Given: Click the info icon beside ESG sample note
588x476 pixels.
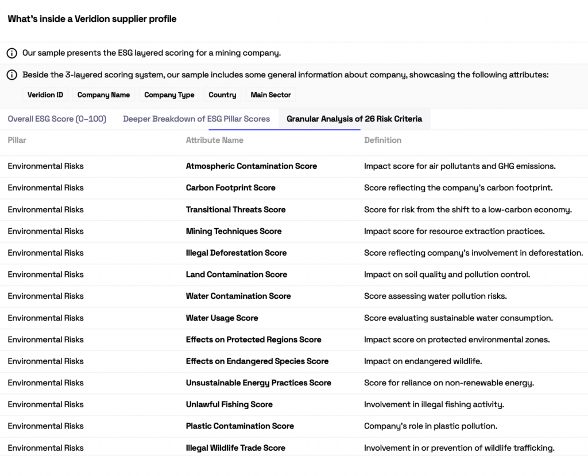Looking at the screenshot, I should point(11,53).
